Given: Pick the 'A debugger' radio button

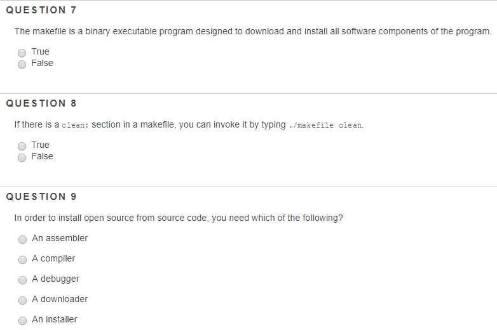Looking at the screenshot, I should (22, 280).
